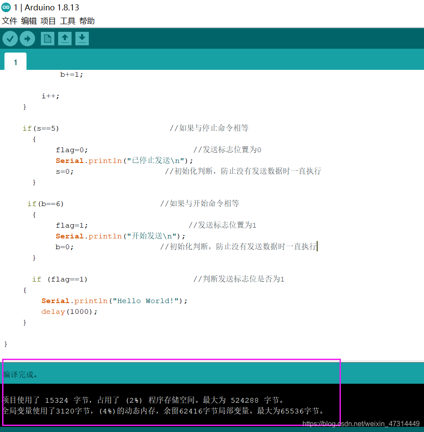Open the 项目 menu
Screen dimensions: 424x432
(x=48, y=21)
